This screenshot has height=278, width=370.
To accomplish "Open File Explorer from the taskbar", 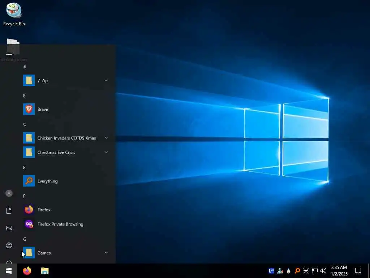I will point(44,271).
